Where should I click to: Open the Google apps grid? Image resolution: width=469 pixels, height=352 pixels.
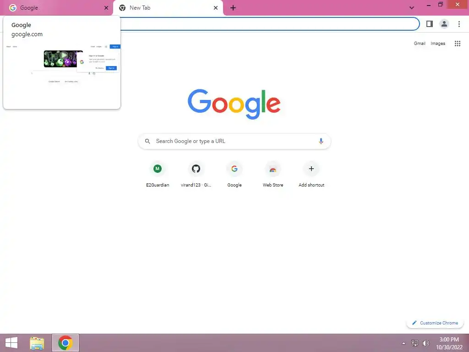(x=458, y=44)
